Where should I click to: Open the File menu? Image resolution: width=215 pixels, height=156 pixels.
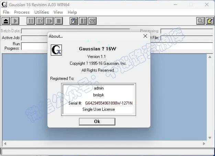coord(6,12)
